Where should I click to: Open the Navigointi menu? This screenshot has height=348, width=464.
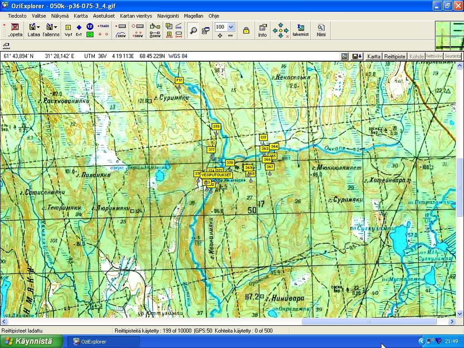[x=168, y=16]
